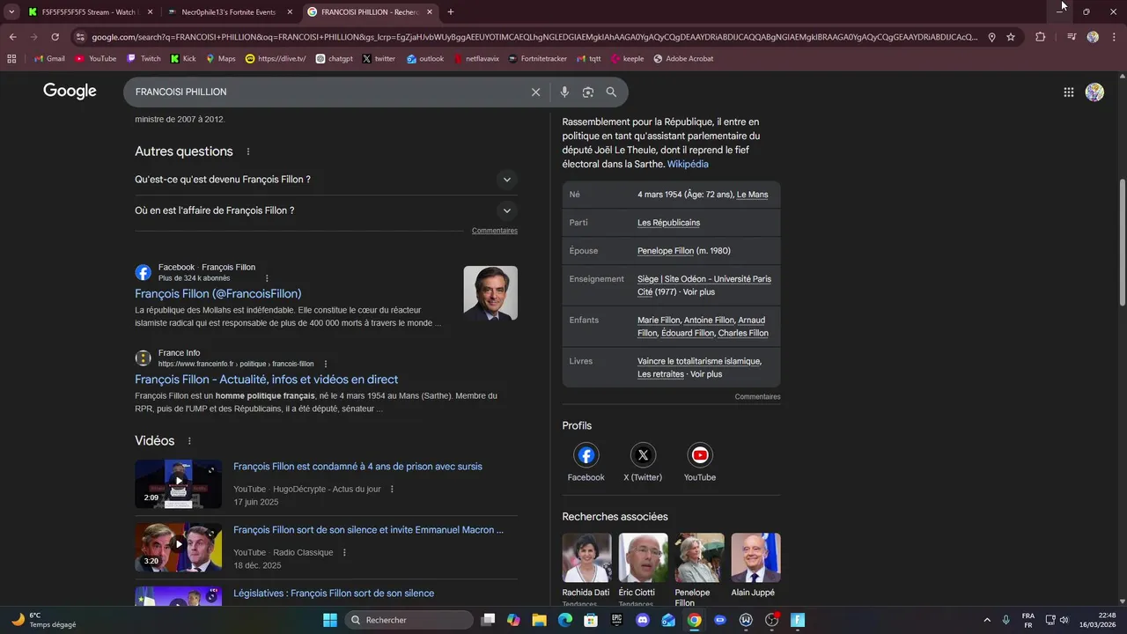Screen dimensions: 1127x634
Task: Open the Chrome extensions puzzle icon
Action: 1040,37
